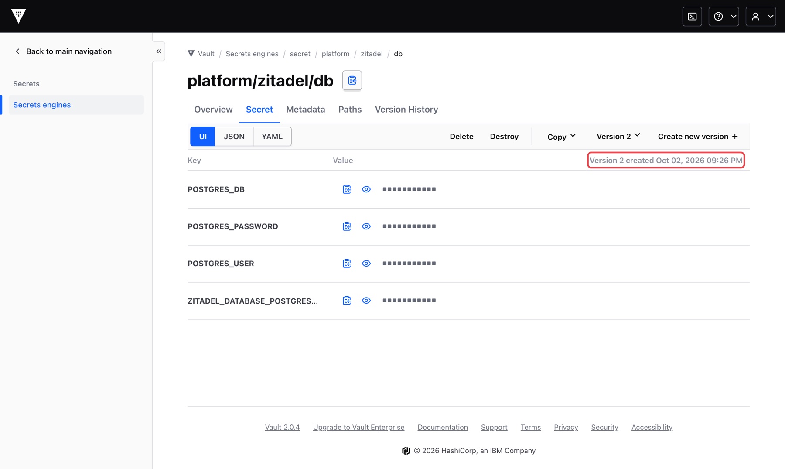Open the Terms footer link
This screenshot has height=469, width=785.
point(531,427)
